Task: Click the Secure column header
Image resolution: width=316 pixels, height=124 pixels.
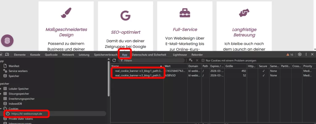Action: [263, 66]
